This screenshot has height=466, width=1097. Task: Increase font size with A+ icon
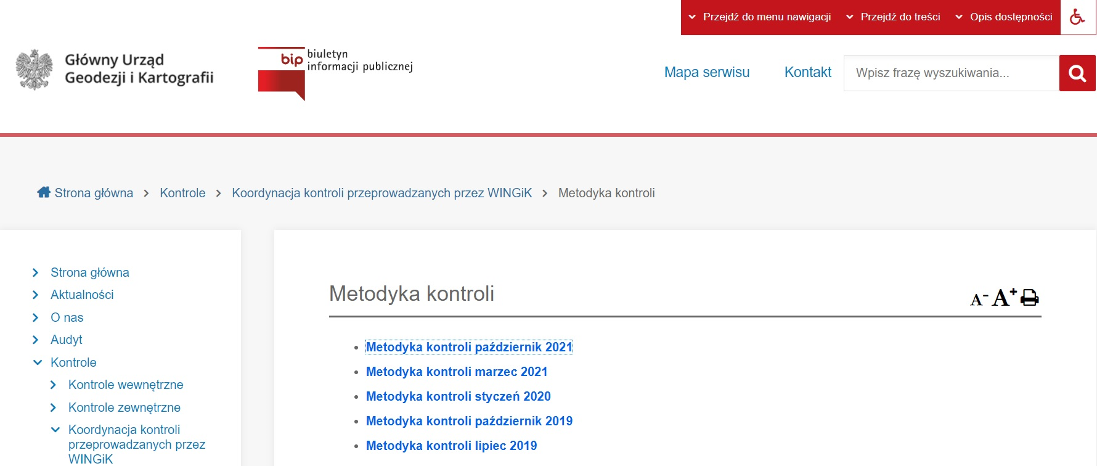(x=1003, y=298)
